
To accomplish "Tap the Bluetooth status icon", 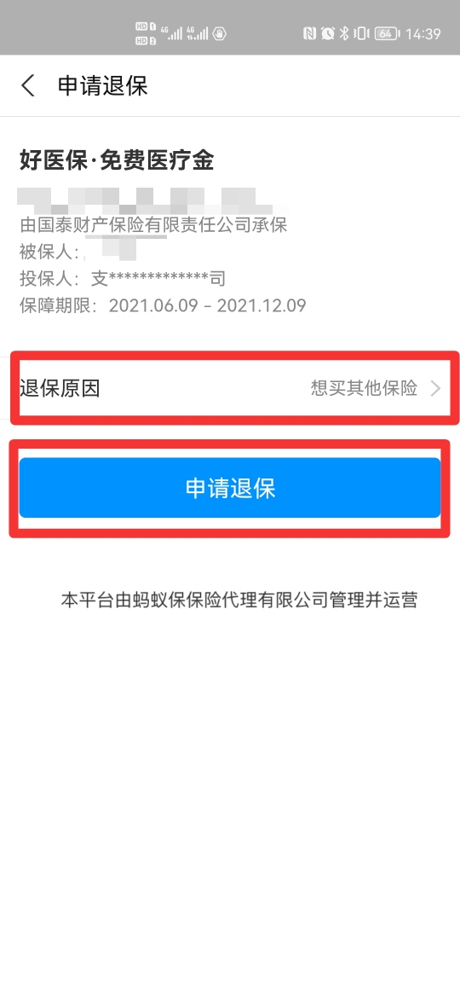I will (344, 33).
